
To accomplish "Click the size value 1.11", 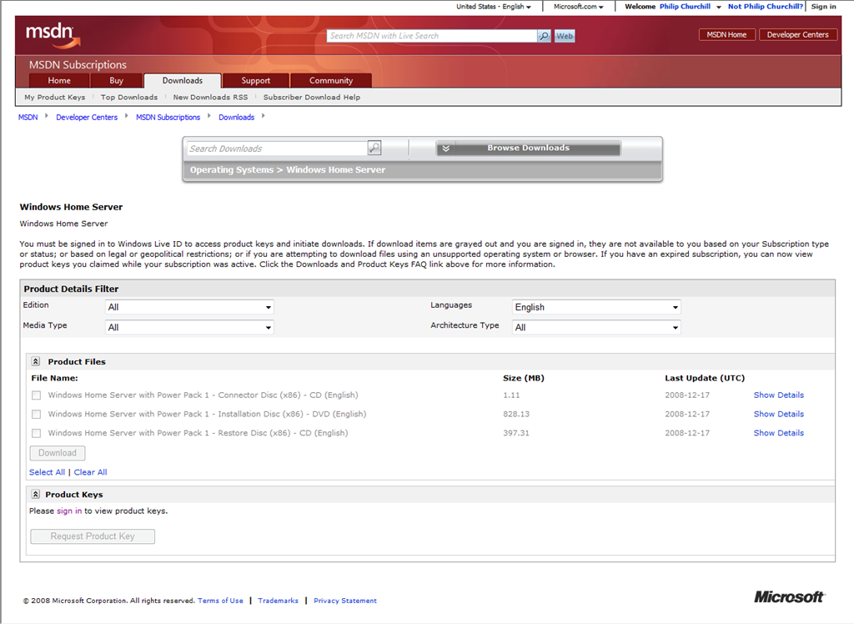I will click(511, 395).
